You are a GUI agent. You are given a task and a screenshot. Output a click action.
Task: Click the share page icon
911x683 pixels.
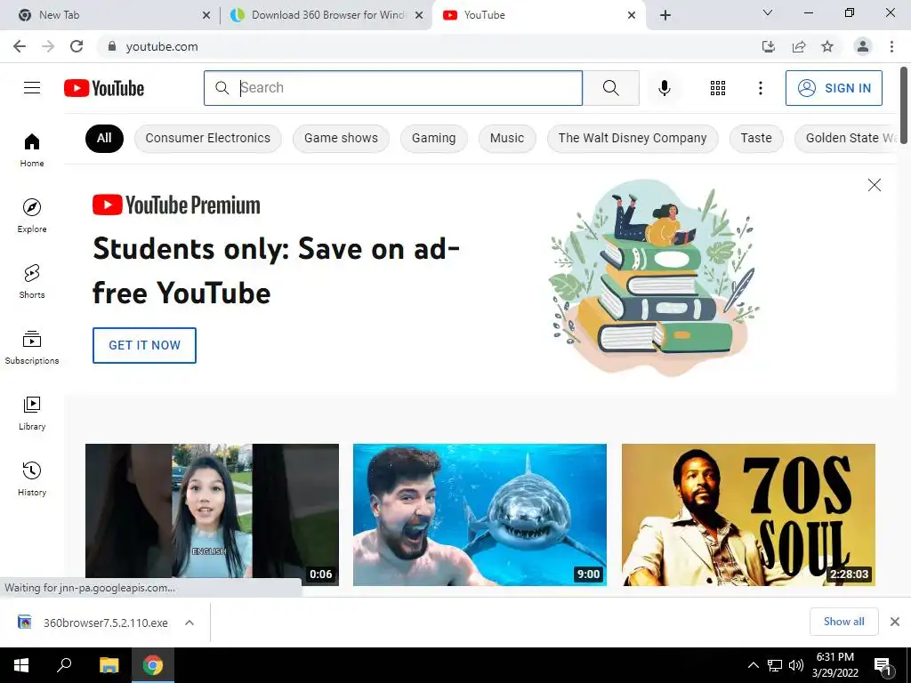(x=798, y=46)
